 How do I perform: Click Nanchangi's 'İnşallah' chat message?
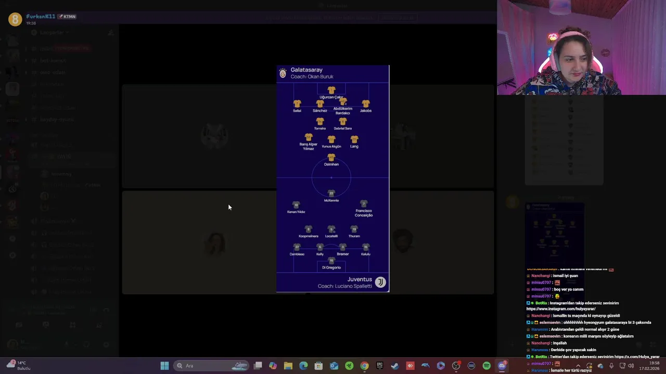click(x=546, y=343)
